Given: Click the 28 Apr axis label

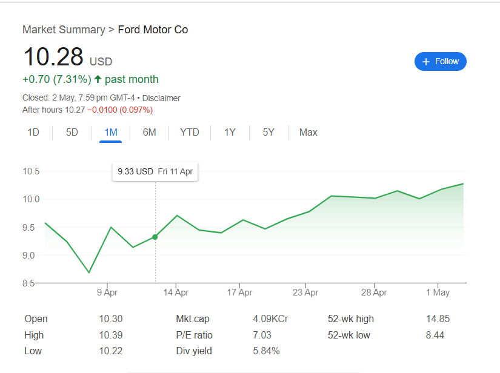Looking at the screenshot, I should click(374, 292).
